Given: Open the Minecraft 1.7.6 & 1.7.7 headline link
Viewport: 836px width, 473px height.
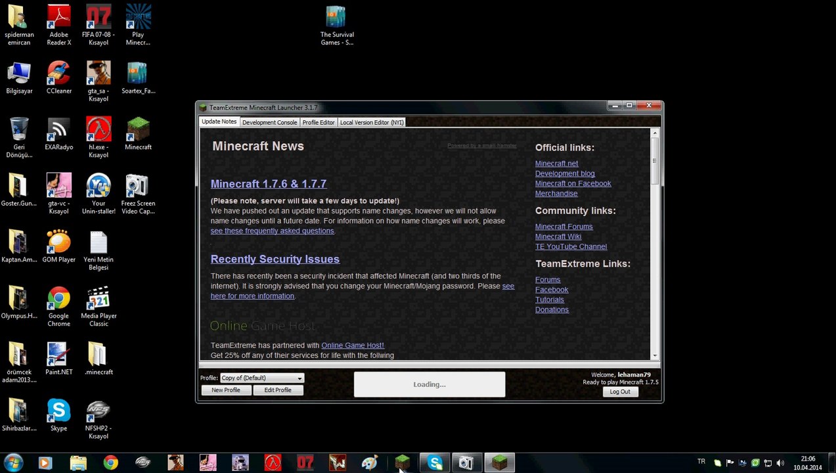Looking at the screenshot, I should pyautogui.click(x=269, y=184).
